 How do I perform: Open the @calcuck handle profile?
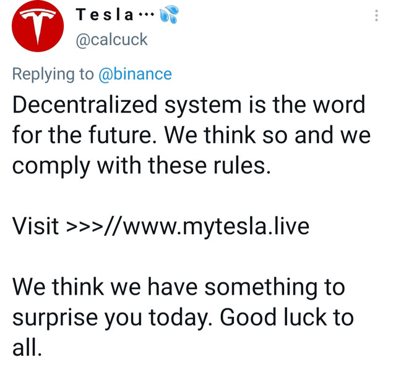111,40
